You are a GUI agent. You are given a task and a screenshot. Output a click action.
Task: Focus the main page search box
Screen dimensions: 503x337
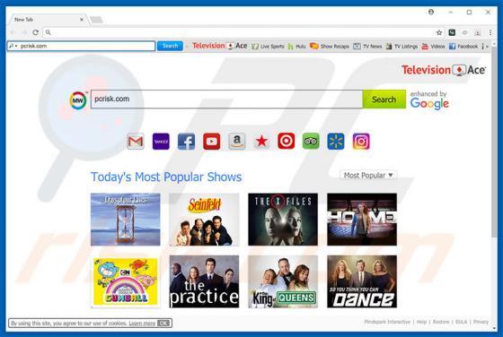[226, 99]
